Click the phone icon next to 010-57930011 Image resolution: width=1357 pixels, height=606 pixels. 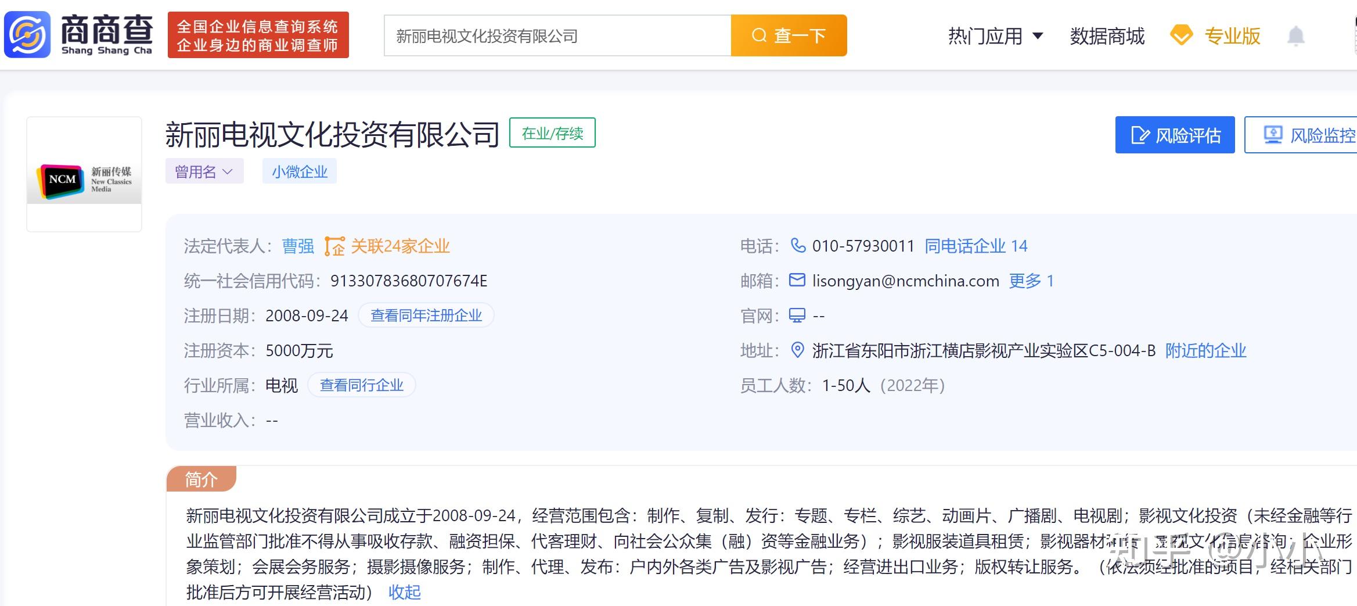coord(798,246)
